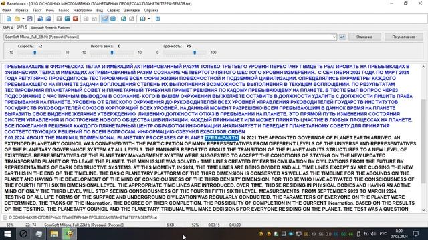Adjust the Высота звука pitch slider
428x240 pixels.
(112, 53)
